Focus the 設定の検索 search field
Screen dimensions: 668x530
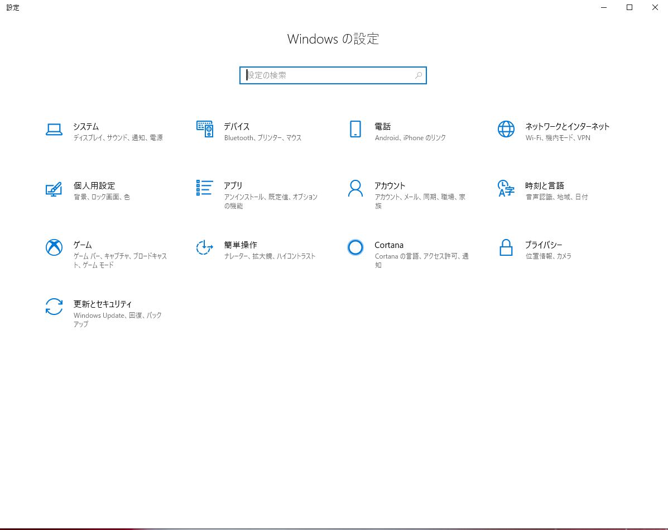coord(333,75)
